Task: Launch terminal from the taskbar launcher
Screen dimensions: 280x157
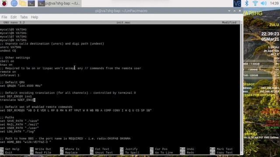Action: coord(31,3)
